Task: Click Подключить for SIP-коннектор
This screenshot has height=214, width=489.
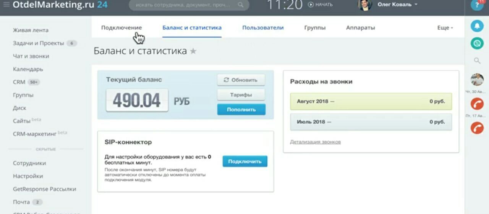Action: point(245,161)
